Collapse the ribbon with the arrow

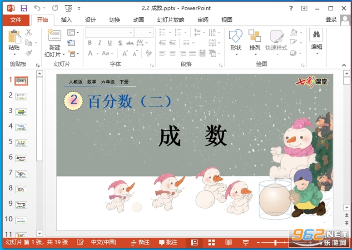(x=344, y=65)
